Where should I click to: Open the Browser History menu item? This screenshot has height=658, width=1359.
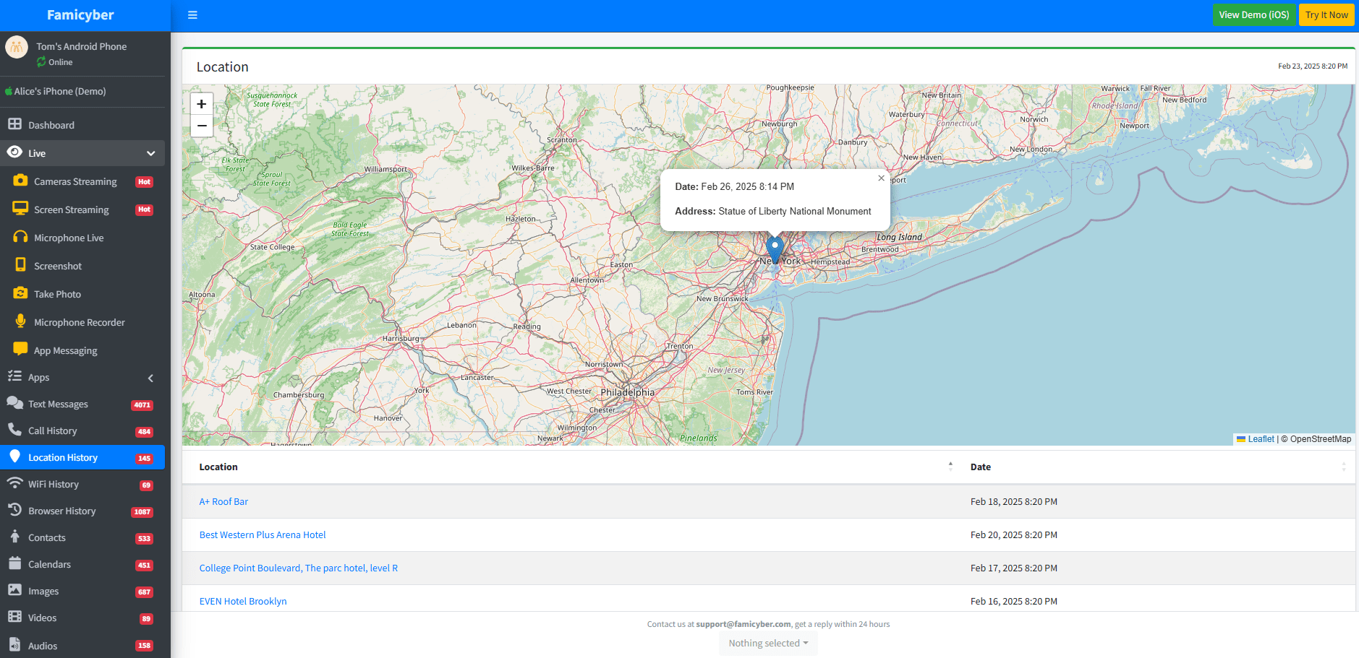pos(82,511)
